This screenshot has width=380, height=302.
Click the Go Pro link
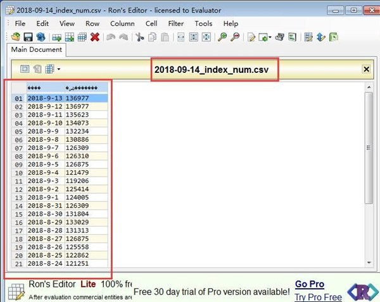coord(309,284)
